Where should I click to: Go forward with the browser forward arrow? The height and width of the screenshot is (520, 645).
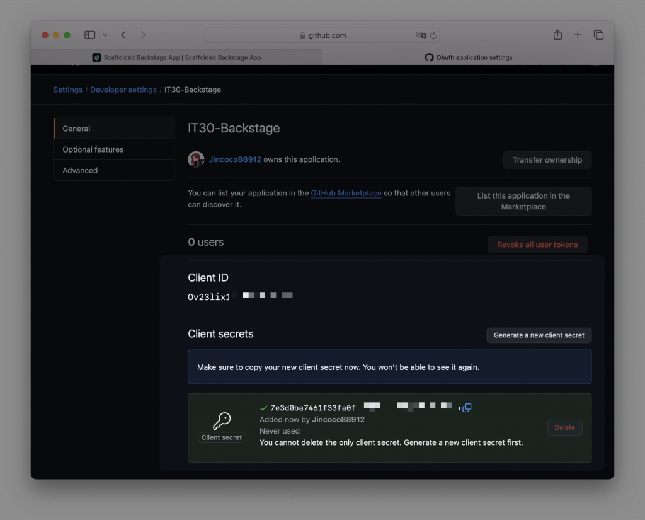click(143, 35)
